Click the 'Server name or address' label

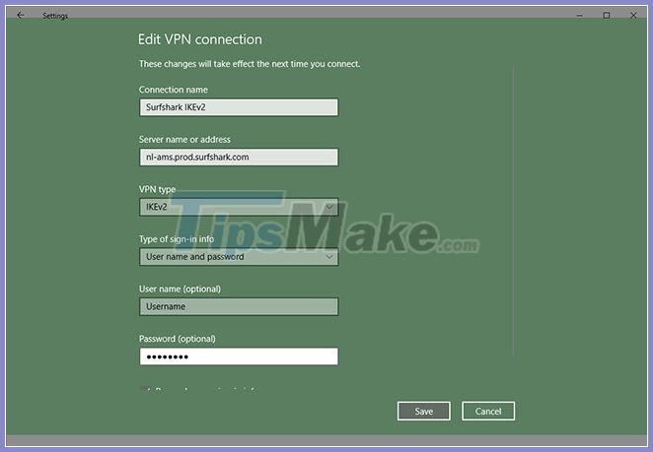[184, 139]
